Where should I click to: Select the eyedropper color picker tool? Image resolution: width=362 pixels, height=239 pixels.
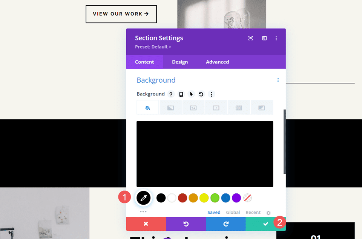click(143, 197)
